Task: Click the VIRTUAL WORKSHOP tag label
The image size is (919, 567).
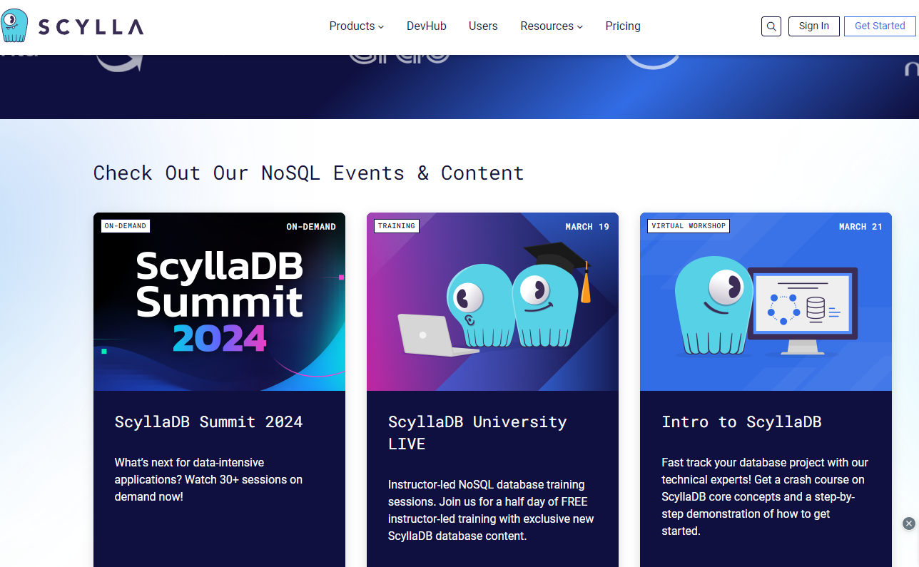Action: [689, 226]
